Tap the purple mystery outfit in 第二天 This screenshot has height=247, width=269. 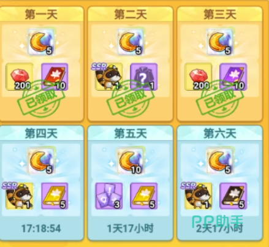coord(144,77)
